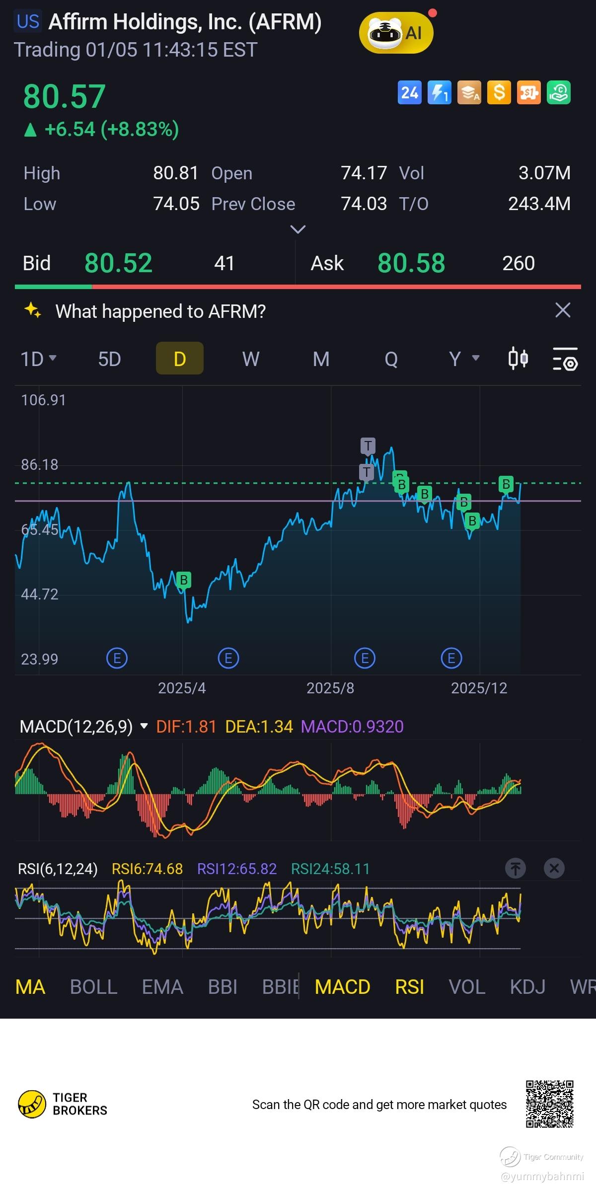Tap the Vol value 3.07M
Screen dimensions: 596x1190
point(544,173)
